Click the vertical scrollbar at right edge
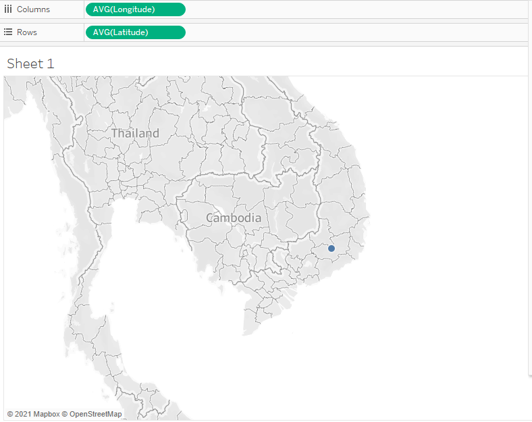Viewport: 532px width, 422px height. 529,223
